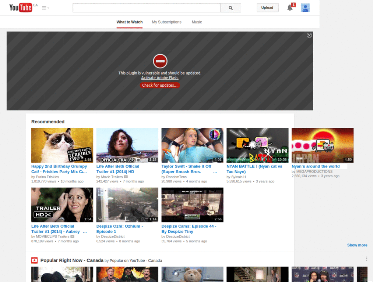This screenshot has height=282, width=377.
Task: Close the blocked plugin banner
Action: [309, 35]
